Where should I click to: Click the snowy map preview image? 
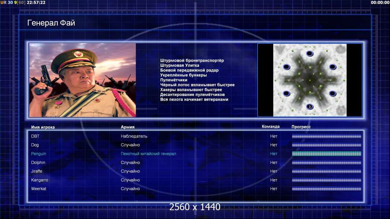click(x=310, y=80)
